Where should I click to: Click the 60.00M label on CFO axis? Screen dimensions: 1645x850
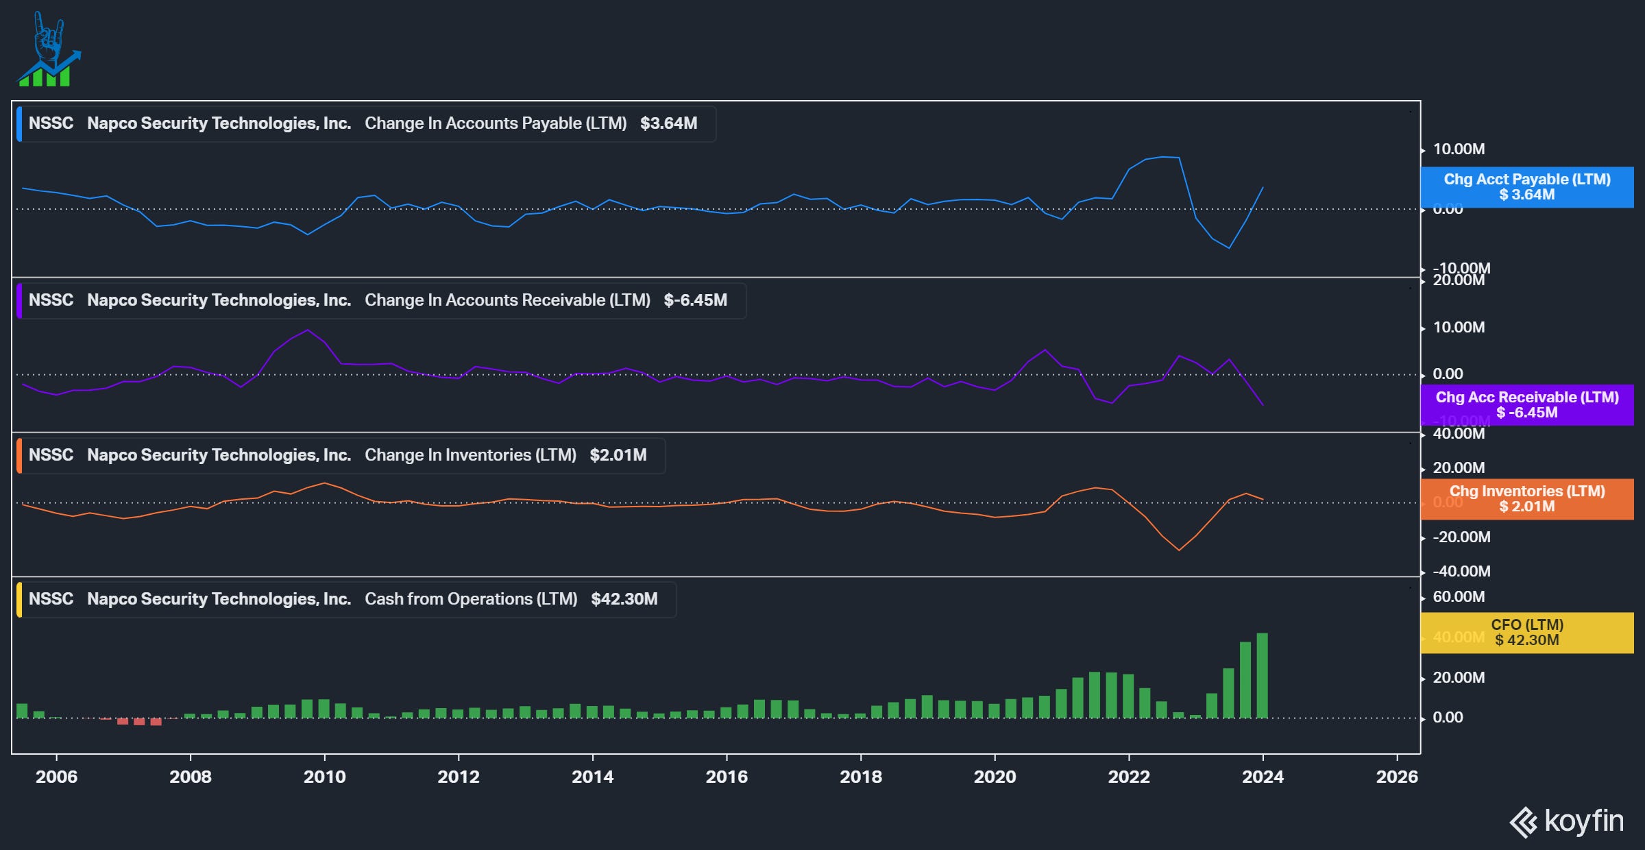(1459, 597)
